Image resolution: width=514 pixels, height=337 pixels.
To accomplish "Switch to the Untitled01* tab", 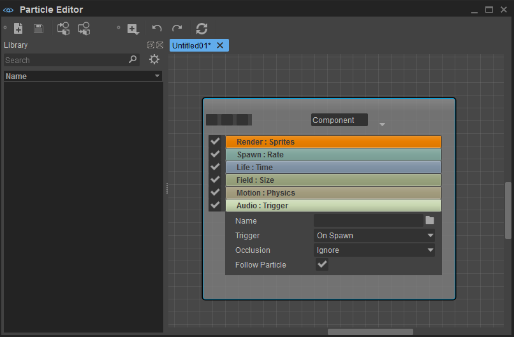I will tap(192, 45).
